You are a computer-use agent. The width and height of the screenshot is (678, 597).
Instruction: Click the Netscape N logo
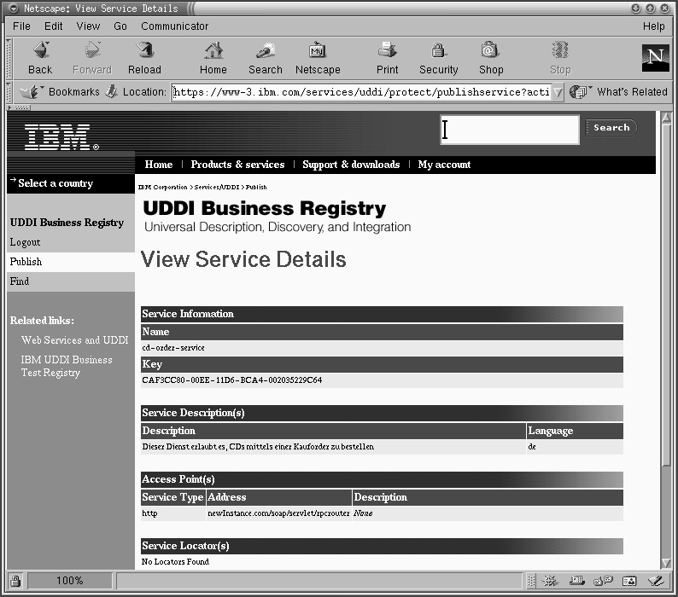(x=655, y=57)
